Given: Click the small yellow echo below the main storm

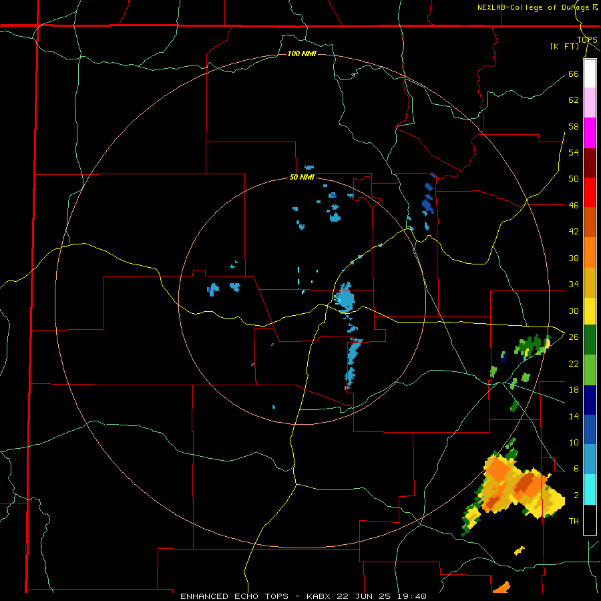Looking at the screenshot, I should (519, 551).
